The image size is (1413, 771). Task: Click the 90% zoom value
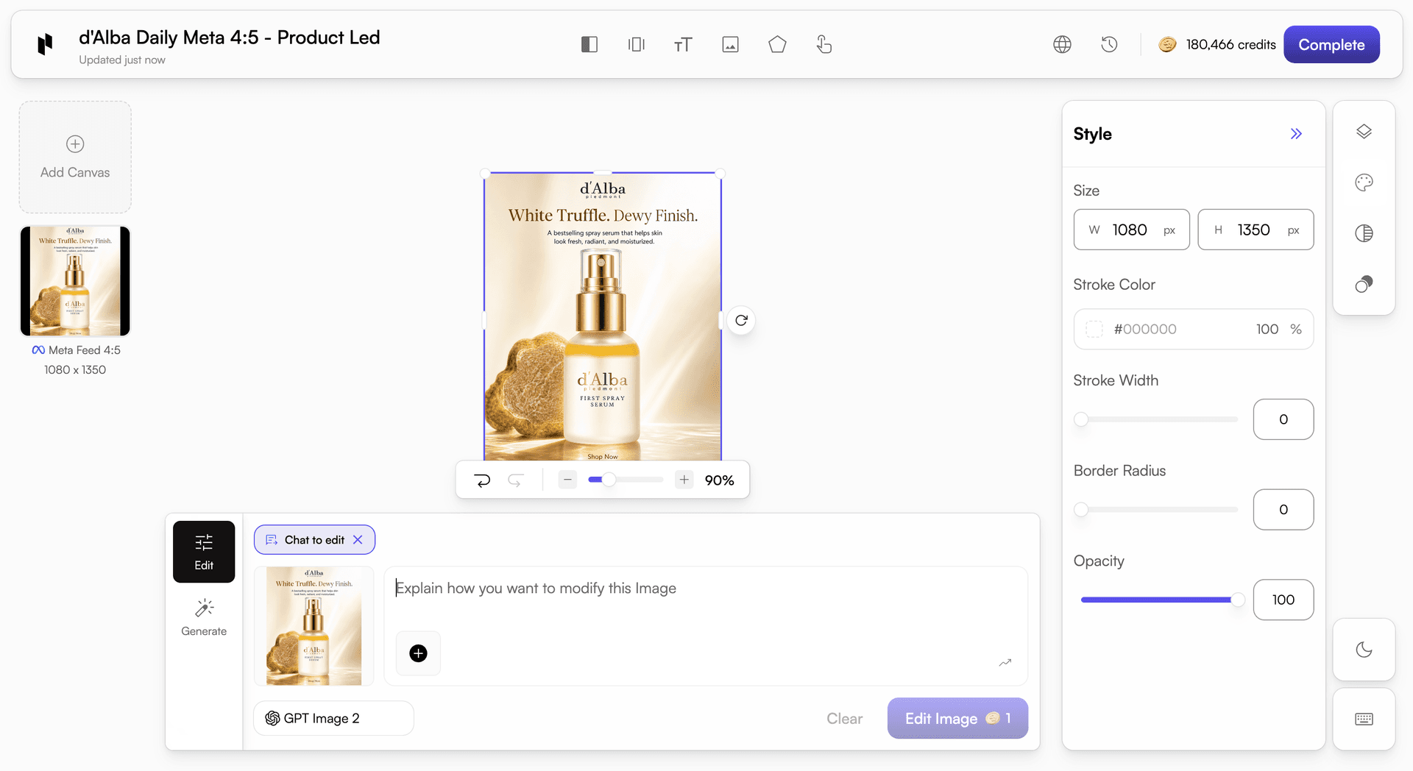click(719, 480)
